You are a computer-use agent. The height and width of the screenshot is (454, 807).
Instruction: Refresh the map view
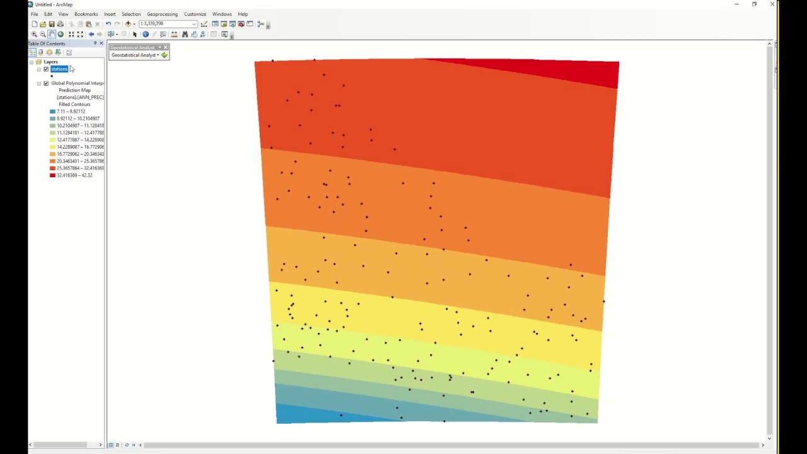[126, 445]
